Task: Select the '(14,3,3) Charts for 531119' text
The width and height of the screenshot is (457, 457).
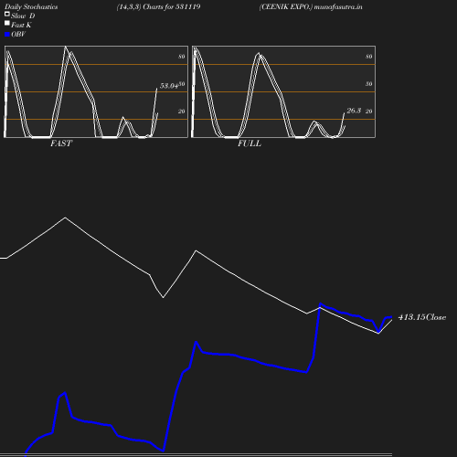Action: point(158,7)
